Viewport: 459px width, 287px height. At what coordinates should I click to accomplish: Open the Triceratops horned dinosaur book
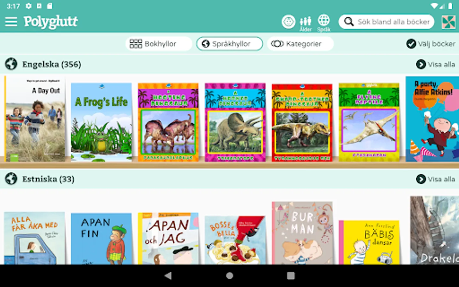coord(235,122)
